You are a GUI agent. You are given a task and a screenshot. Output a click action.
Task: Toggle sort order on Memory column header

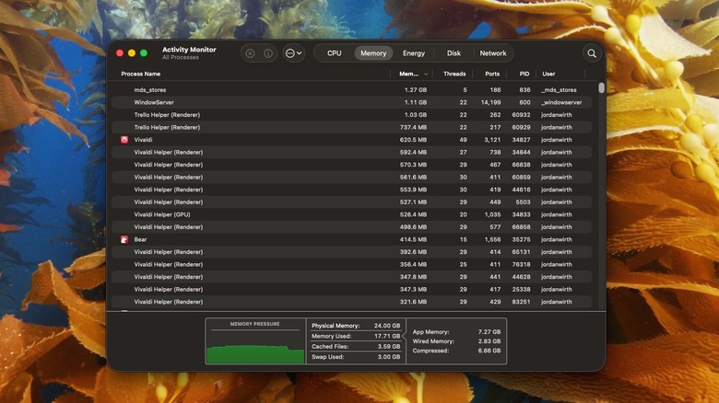click(x=411, y=74)
